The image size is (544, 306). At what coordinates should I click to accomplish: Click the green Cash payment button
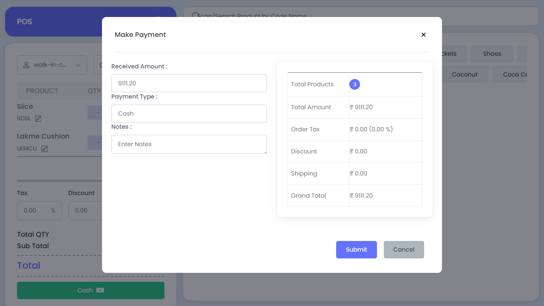coord(91,290)
